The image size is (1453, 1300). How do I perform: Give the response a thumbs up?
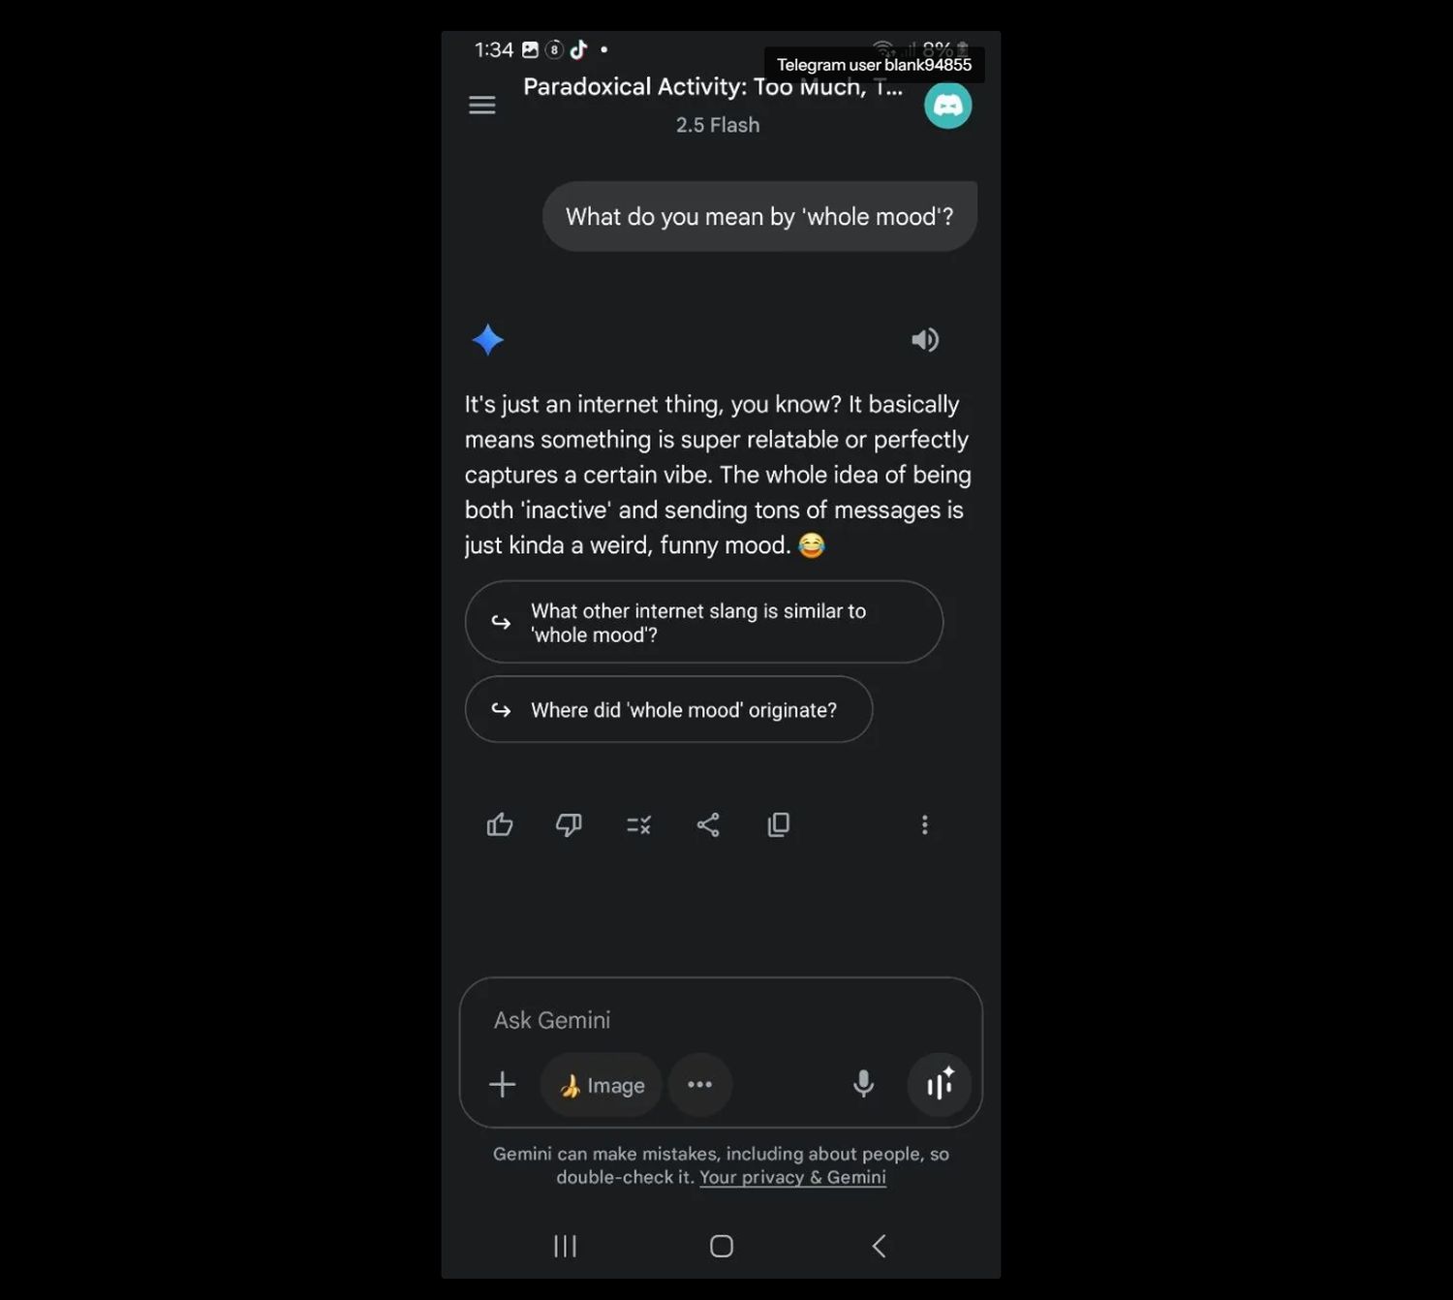(x=500, y=824)
